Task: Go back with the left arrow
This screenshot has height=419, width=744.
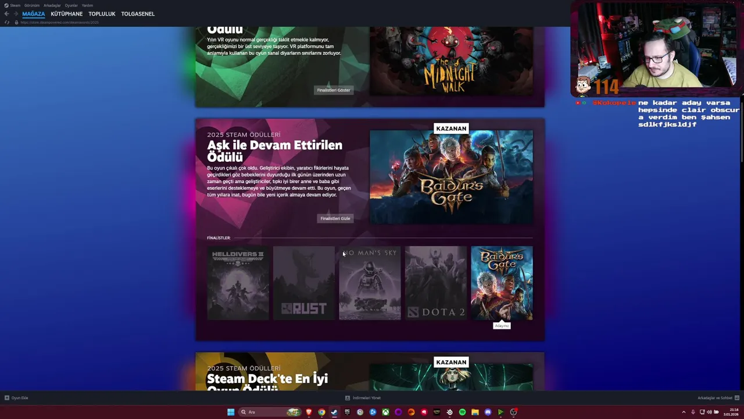Action: (6, 13)
